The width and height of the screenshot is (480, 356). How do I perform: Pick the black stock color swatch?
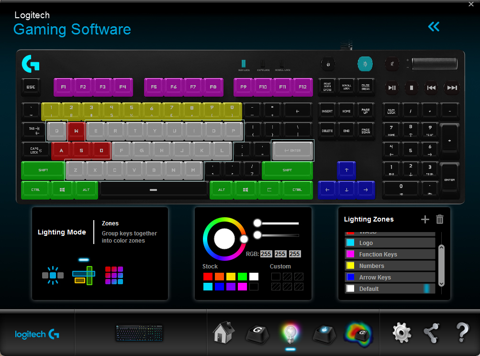pos(254,287)
